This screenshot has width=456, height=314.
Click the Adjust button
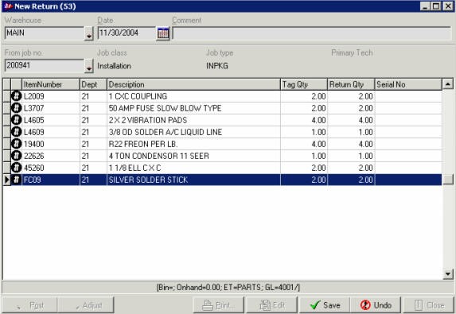pos(85,305)
